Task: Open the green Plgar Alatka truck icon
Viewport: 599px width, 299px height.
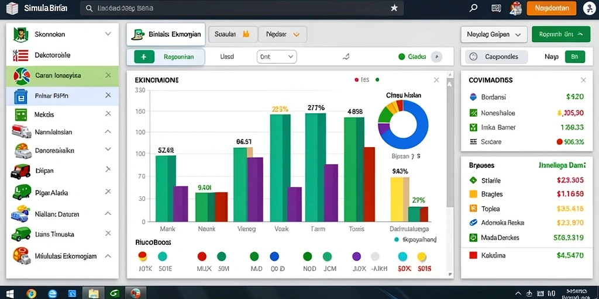Action: coord(22,193)
